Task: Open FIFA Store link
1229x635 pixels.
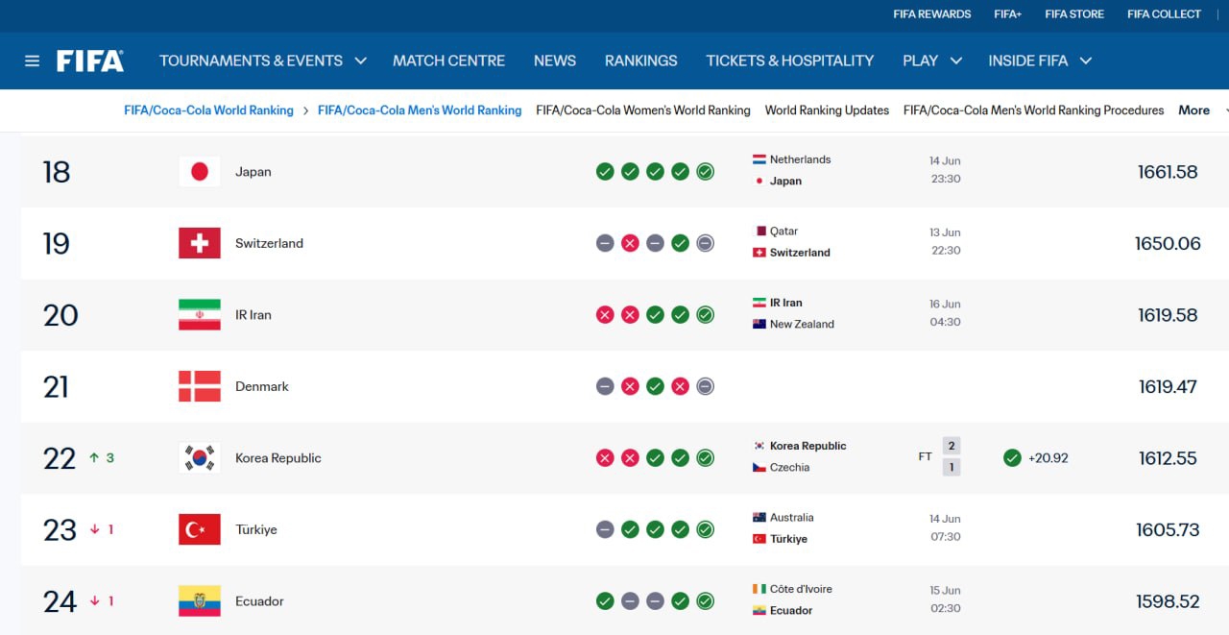Action: pyautogui.click(x=1074, y=14)
